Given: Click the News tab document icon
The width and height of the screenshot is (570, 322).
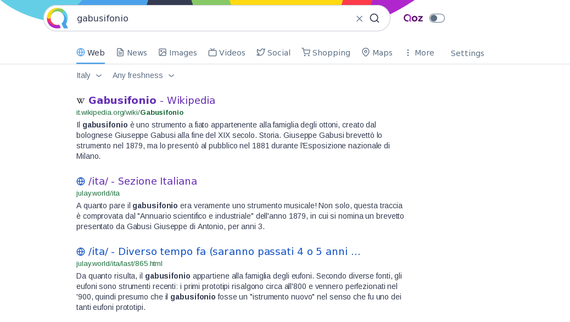Looking at the screenshot, I should (x=120, y=52).
